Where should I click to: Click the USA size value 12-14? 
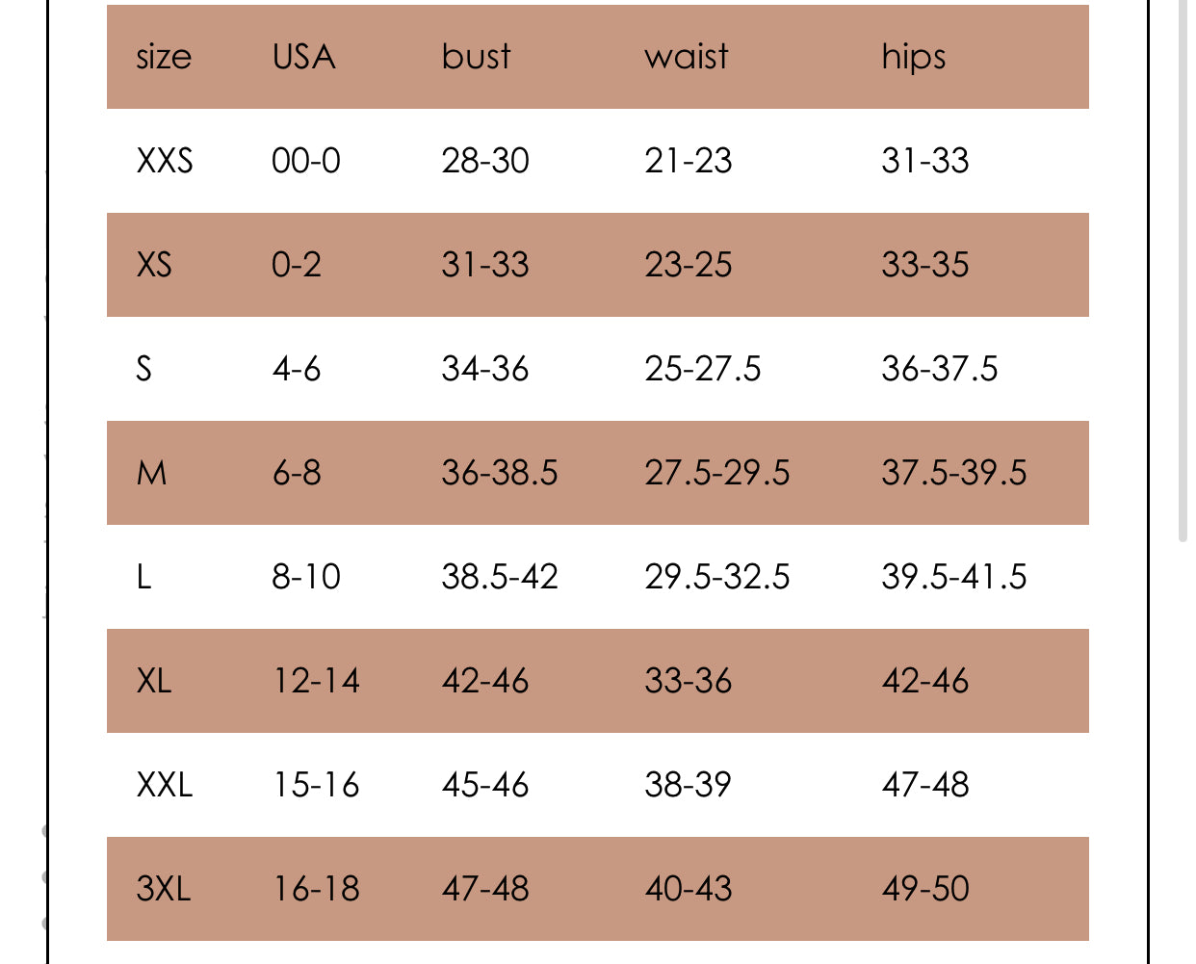[316, 680]
